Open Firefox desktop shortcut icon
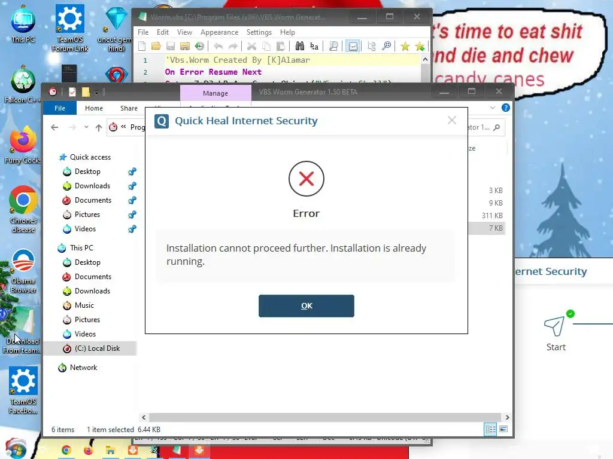The width and height of the screenshot is (613, 459). click(x=23, y=145)
